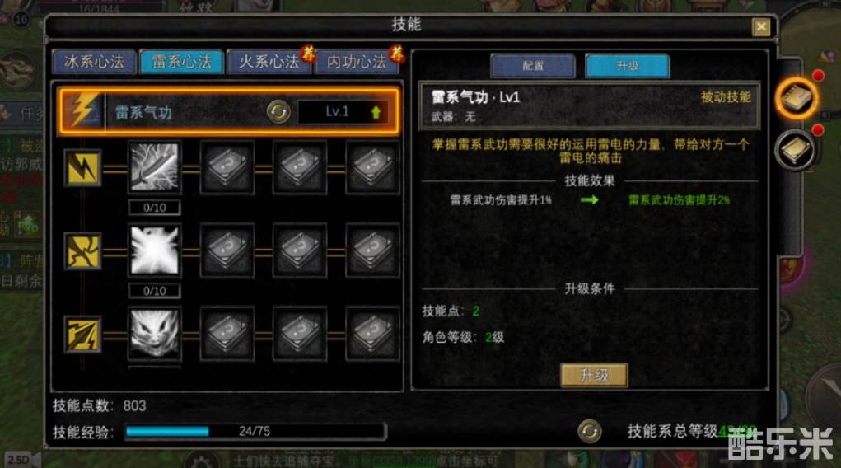Click the second yellow cracked lightning category icon
Screen dimensions: 841x468
[82, 250]
